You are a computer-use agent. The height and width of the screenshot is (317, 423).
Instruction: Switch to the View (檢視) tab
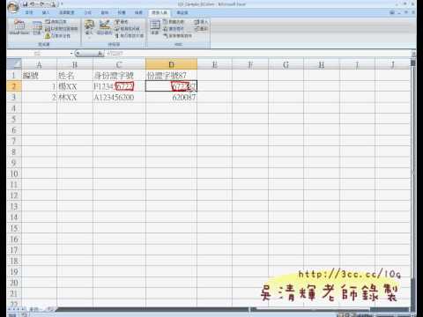click(138, 12)
